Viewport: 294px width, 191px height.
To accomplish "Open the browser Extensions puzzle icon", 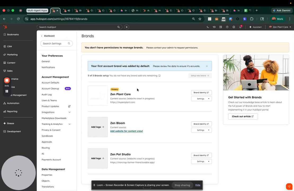I will point(252,19).
